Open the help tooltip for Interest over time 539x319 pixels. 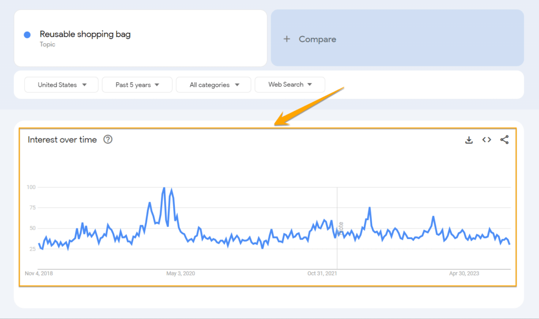coord(108,139)
